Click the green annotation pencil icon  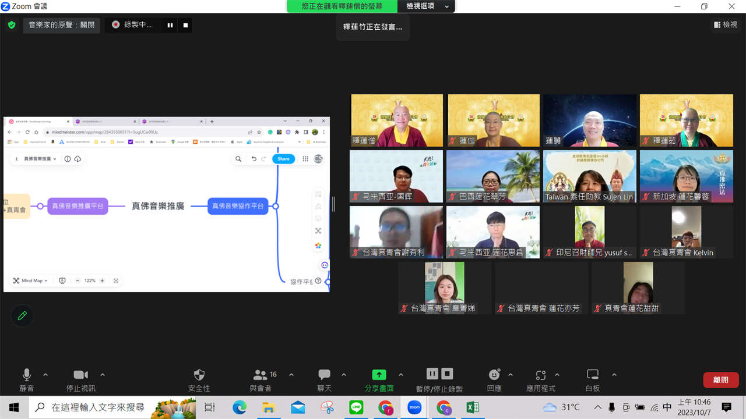click(22, 315)
